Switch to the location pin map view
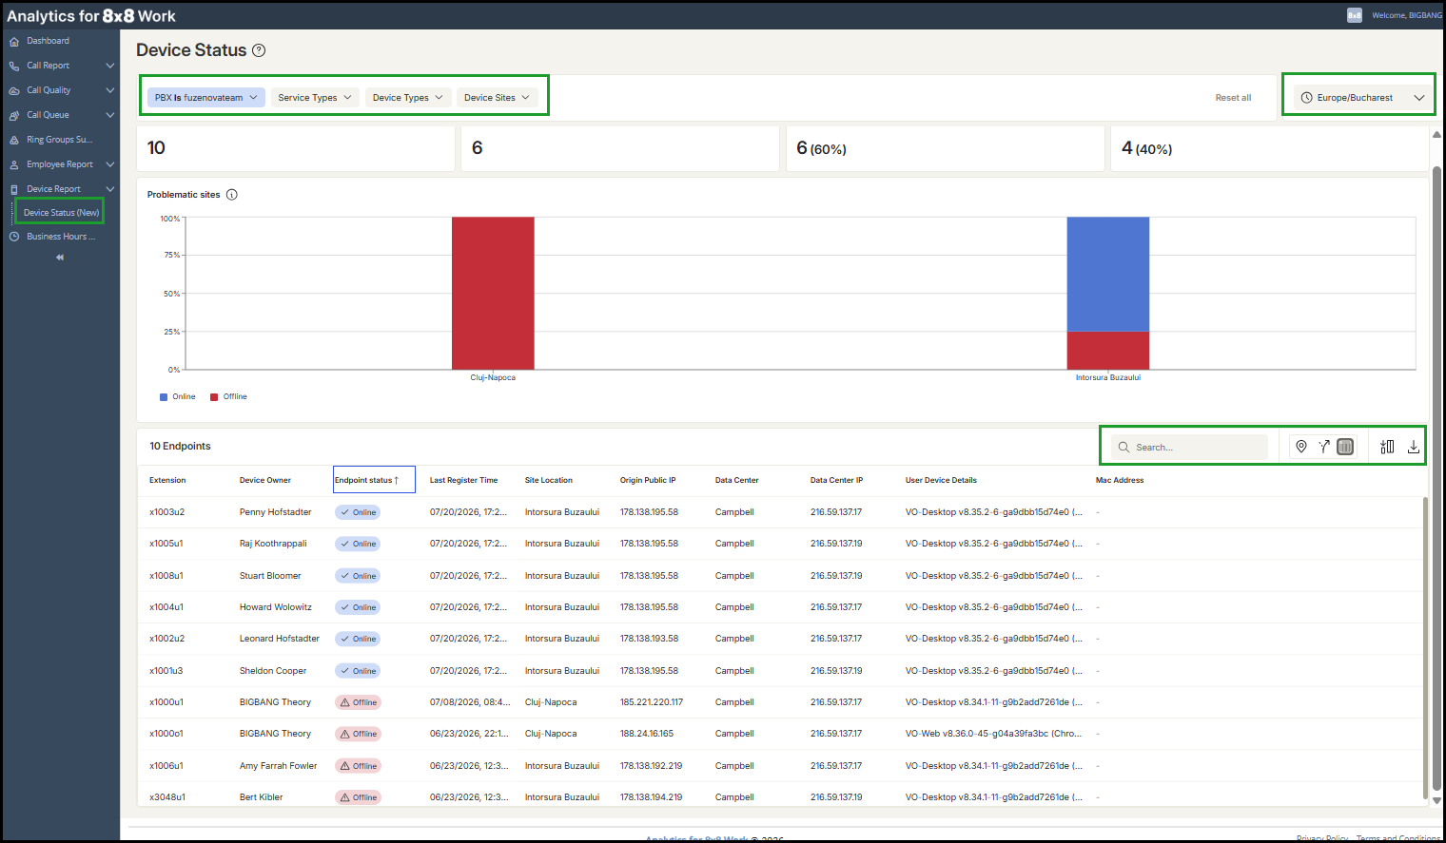This screenshot has width=1446, height=843. [1301, 447]
